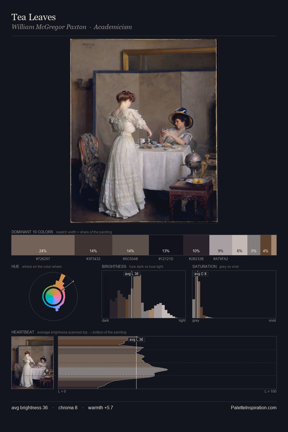This screenshot has width=288, height=432.
Task: Click the PaletteInspiration.com link
Action: coord(254,408)
